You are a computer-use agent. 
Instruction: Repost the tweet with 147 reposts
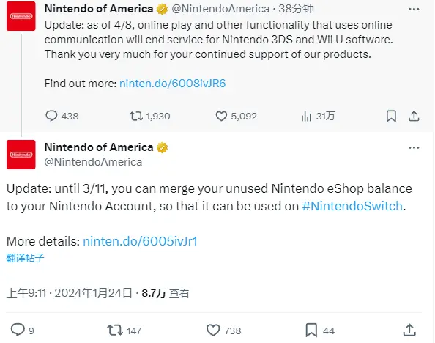click(x=124, y=331)
